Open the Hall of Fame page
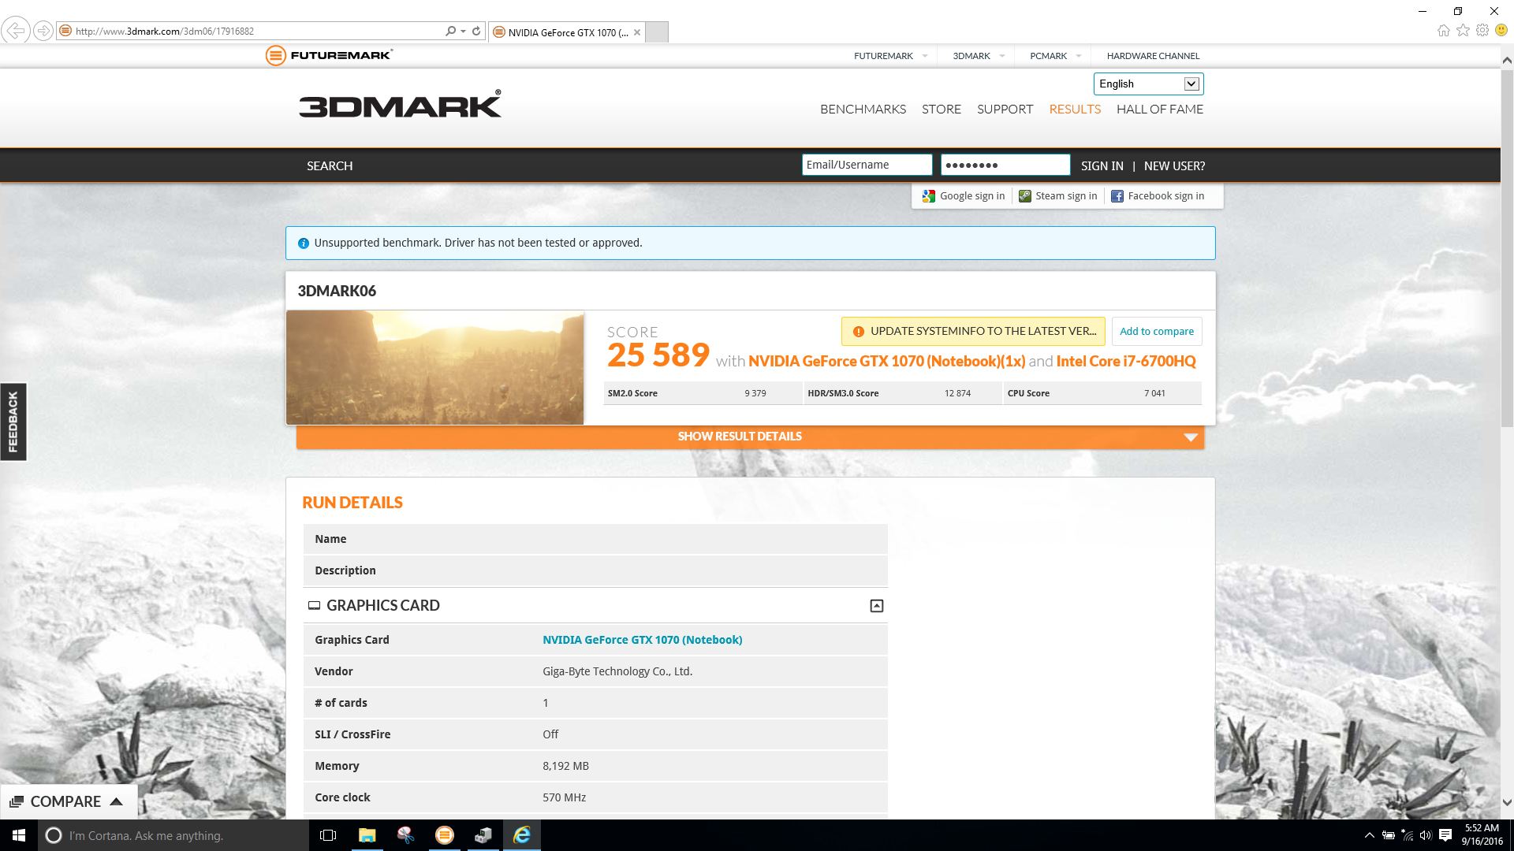1514x851 pixels. (x=1159, y=110)
